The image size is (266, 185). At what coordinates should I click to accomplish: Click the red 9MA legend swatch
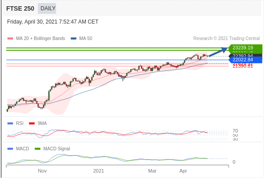[32, 123]
